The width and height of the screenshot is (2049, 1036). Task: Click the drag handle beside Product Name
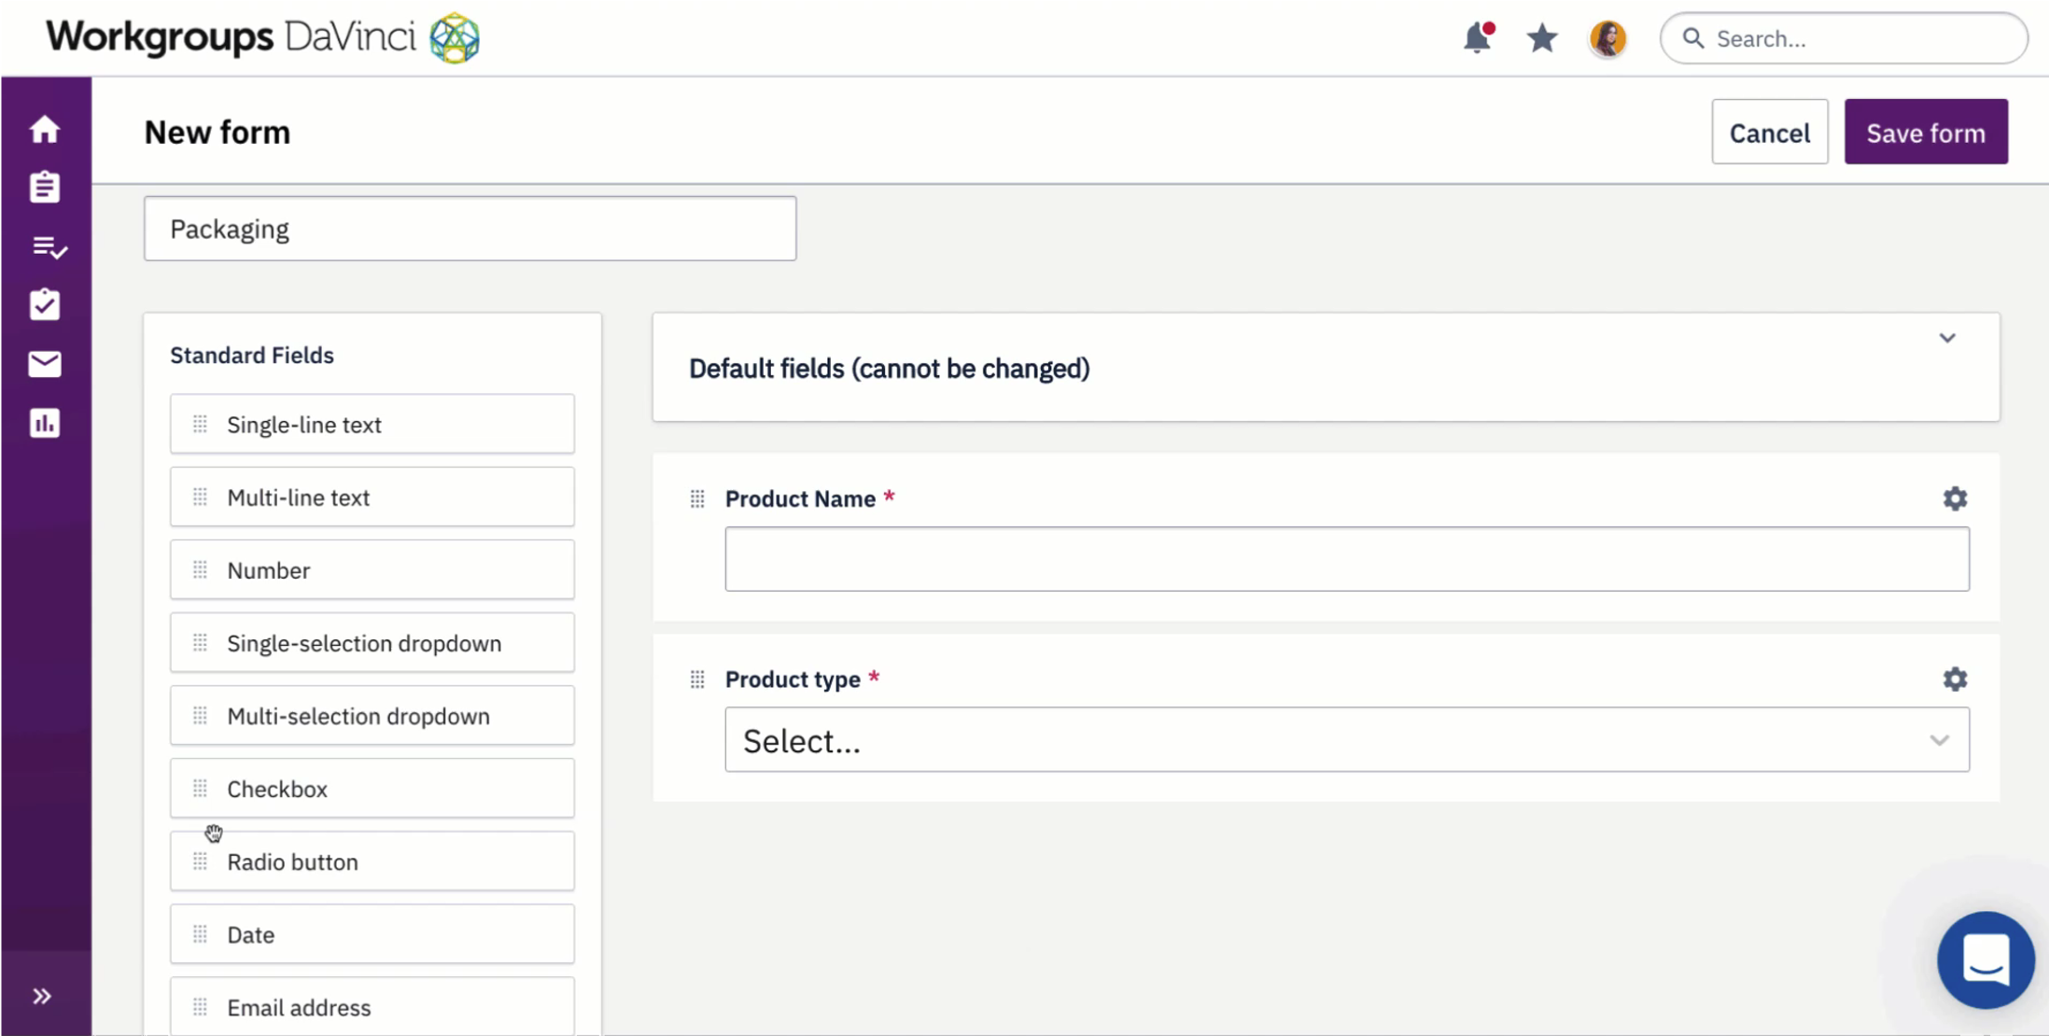[x=697, y=499]
